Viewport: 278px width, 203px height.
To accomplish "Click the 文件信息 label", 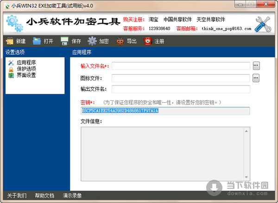I will click(91, 122).
